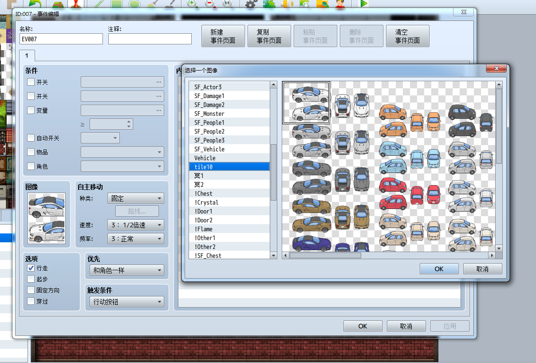Select the Pencil drawing tool in toolbar
Screen dimensions: 536x363
[x=99, y=4]
